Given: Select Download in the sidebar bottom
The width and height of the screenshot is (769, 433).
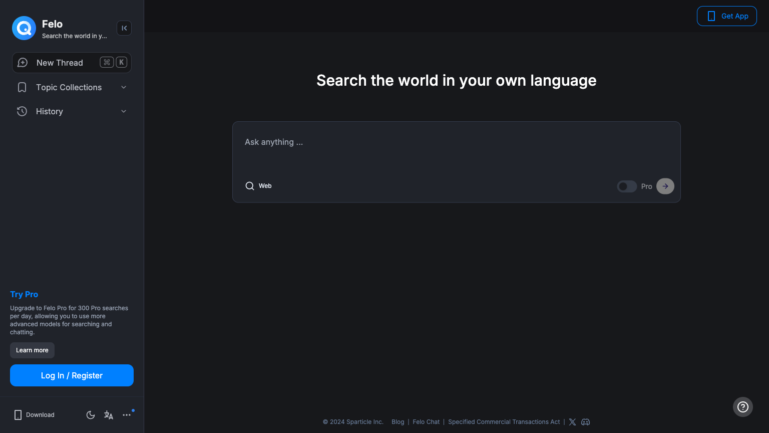Looking at the screenshot, I should click(34, 415).
